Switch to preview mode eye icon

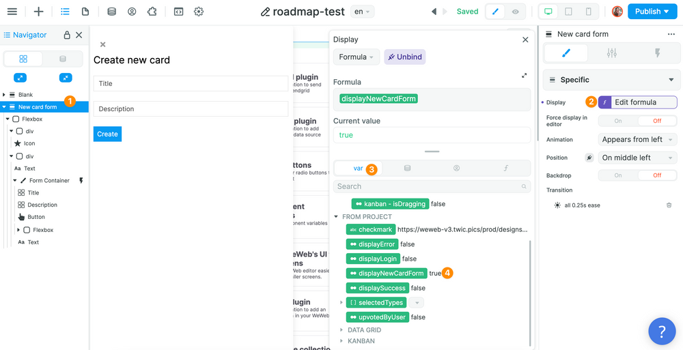point(515,12)
